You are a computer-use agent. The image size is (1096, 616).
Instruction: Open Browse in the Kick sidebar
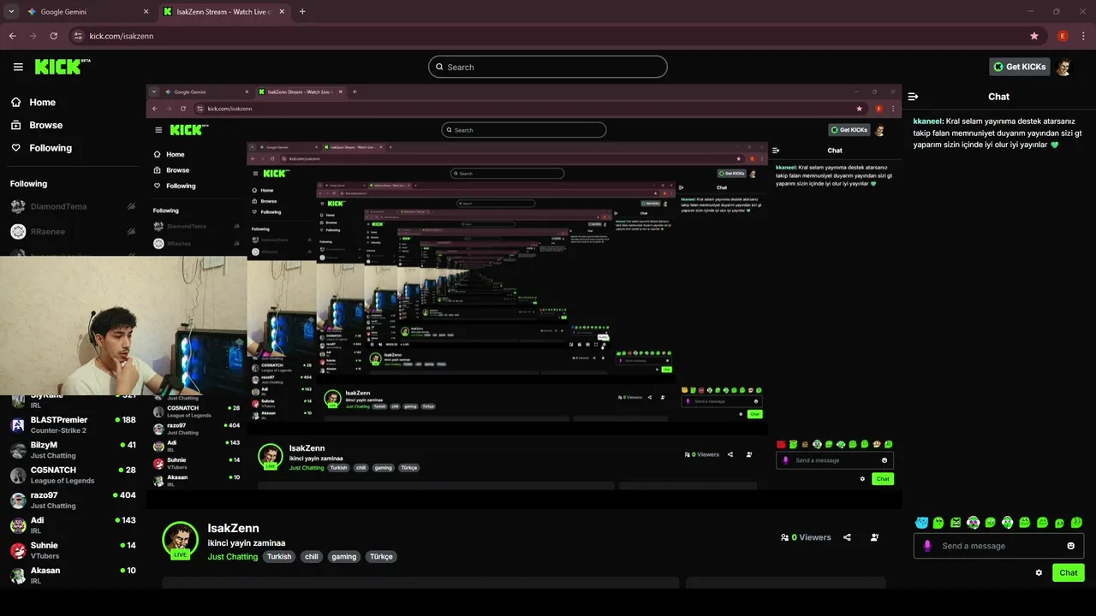click(37, 125)
